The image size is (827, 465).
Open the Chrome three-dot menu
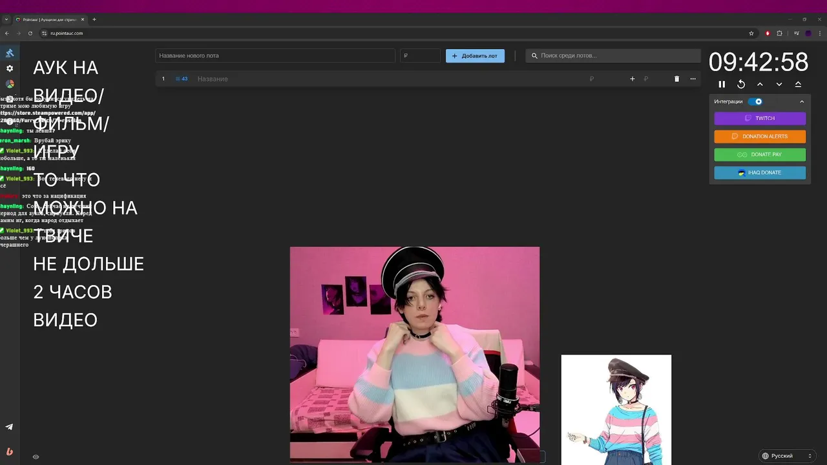pyautogui.click(x=820, y=33)
